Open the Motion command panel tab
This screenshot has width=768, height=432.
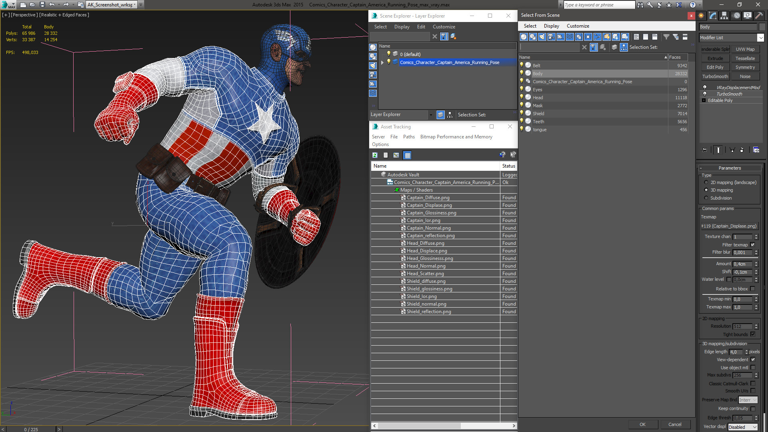point(736,16)
